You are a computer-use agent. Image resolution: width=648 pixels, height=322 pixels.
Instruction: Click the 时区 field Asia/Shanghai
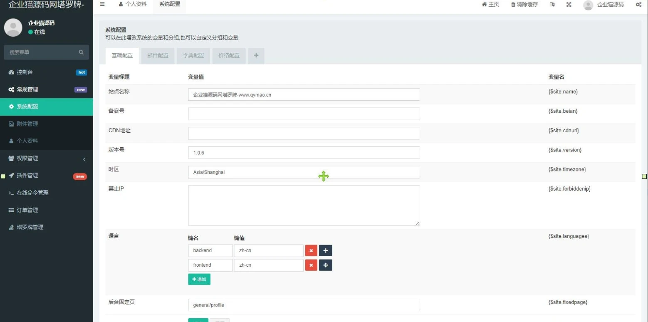[304, 172]
